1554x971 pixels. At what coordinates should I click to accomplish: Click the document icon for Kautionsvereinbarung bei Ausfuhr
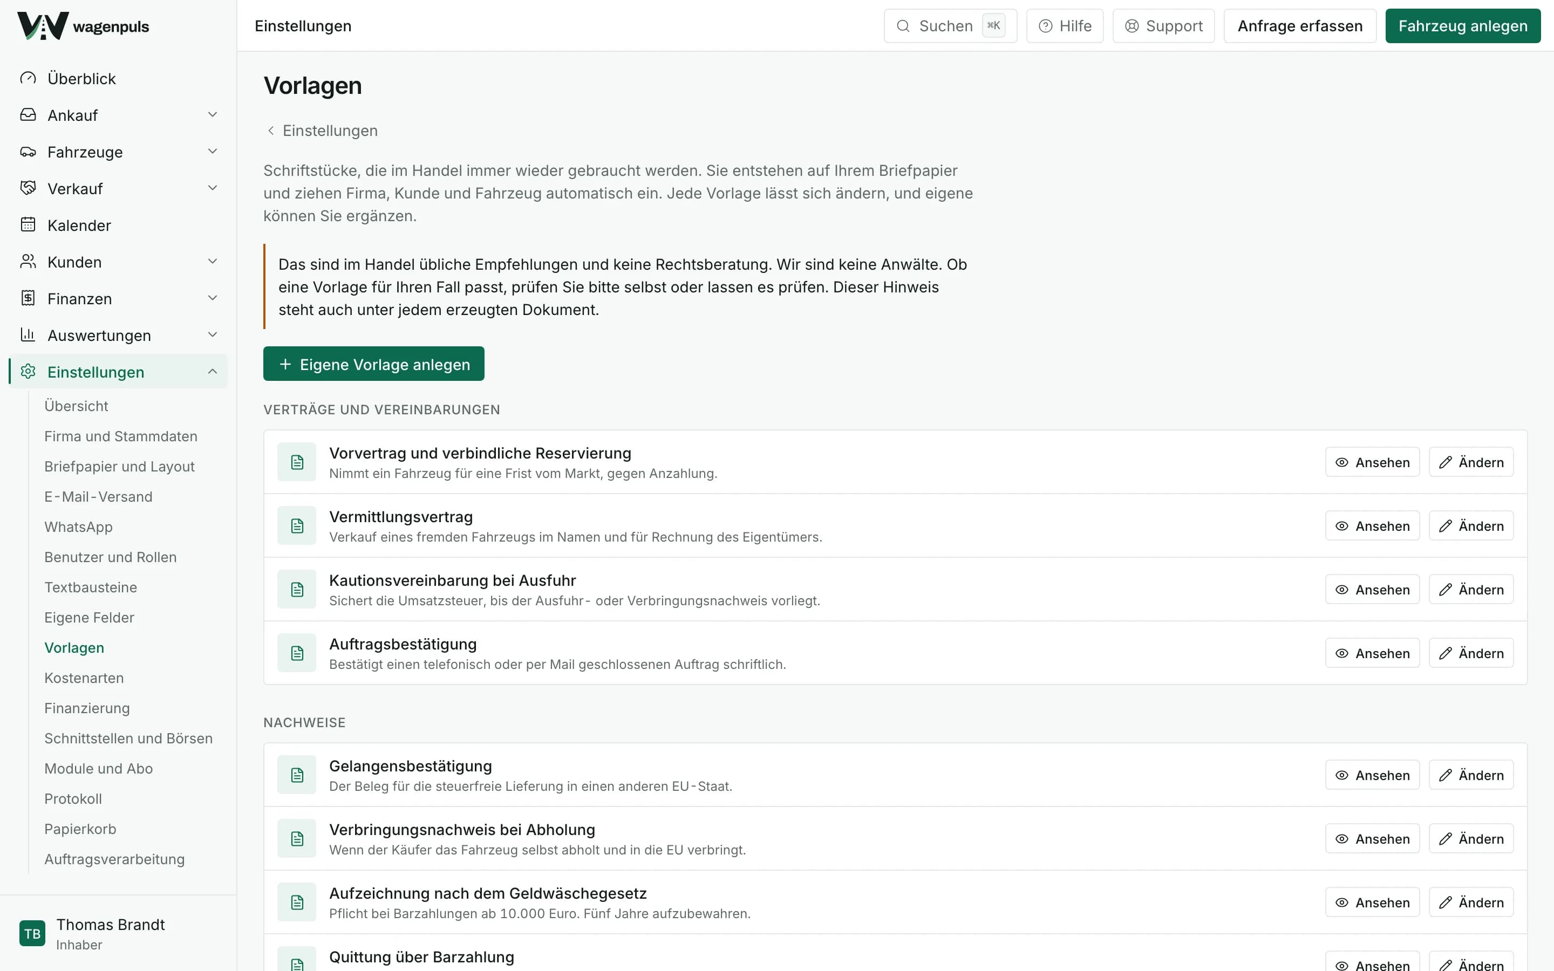(x=297, y=589)
